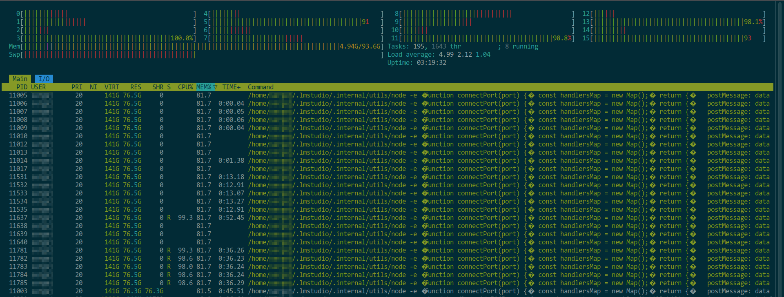This screenshot has width=784, height=297.
Task: Open the I/O tab
Action: [44, 79]
